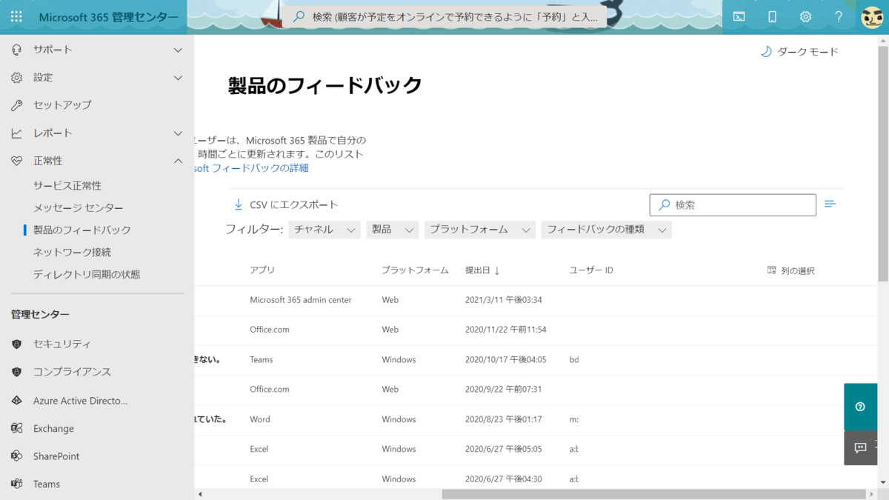Click the サポート headset icon
889x500 pixels.
tap(16, 50)
